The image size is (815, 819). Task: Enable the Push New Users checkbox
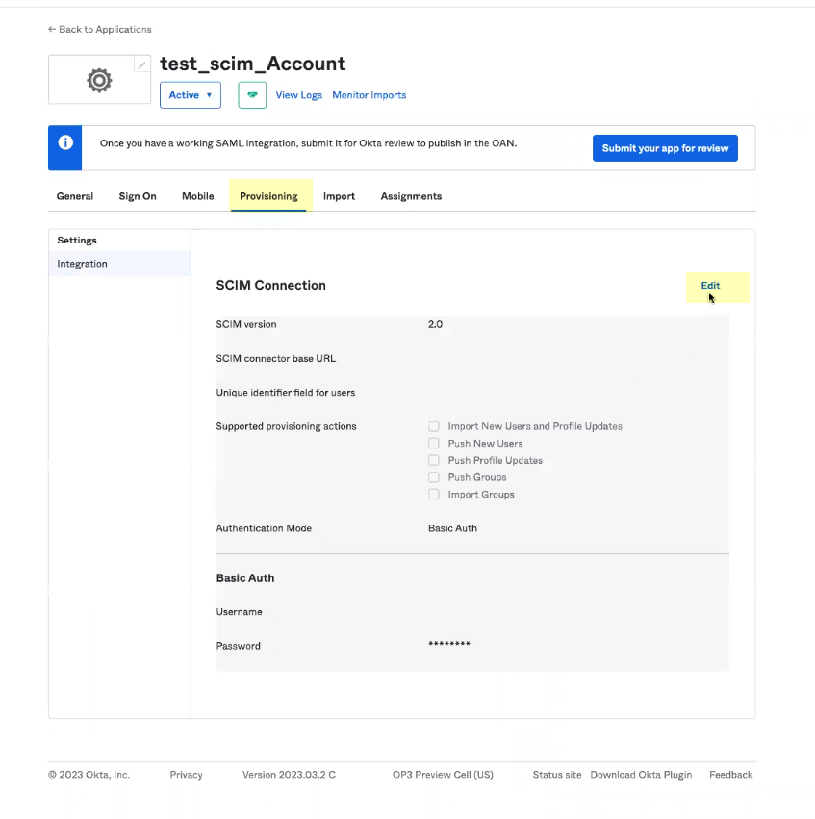coord(434,444)
